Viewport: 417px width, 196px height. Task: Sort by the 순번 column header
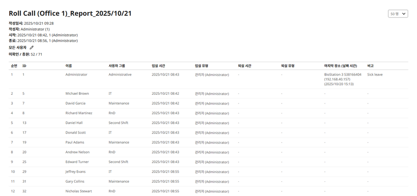[14, 66]
